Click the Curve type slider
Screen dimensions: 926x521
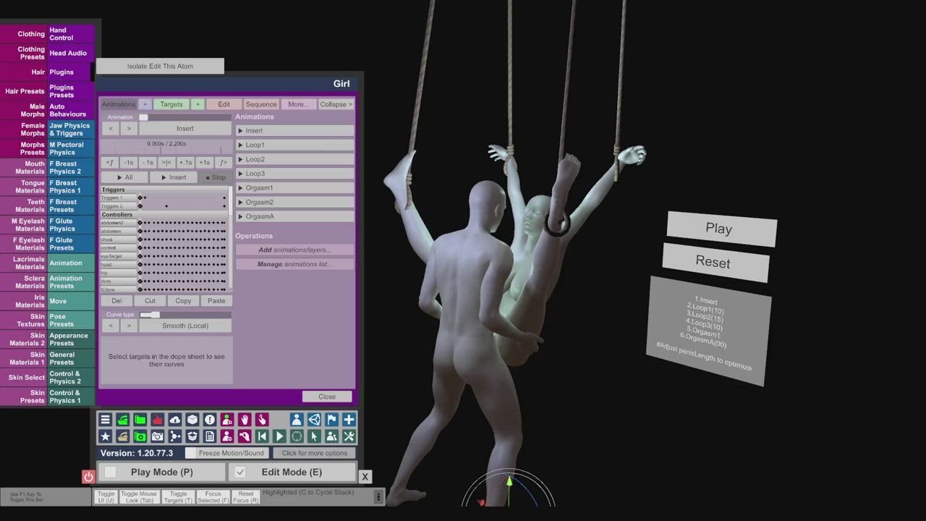click(x=150, y=315)
